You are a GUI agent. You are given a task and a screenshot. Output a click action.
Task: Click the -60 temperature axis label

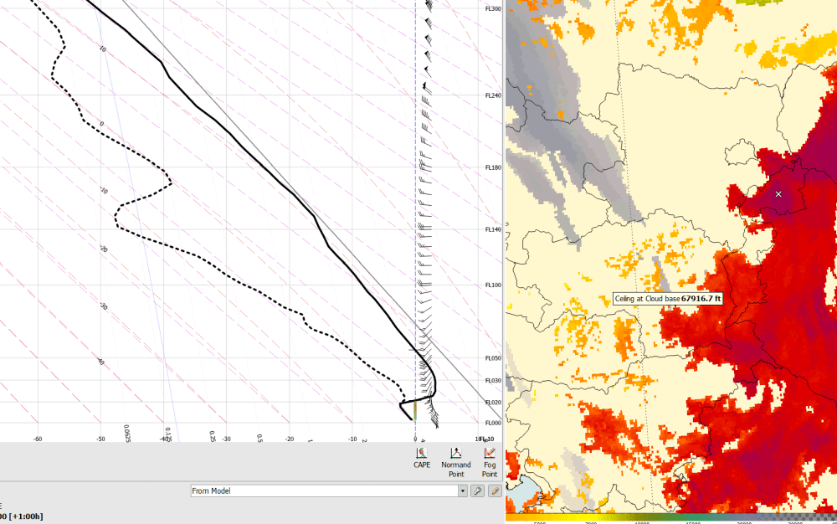38,439
